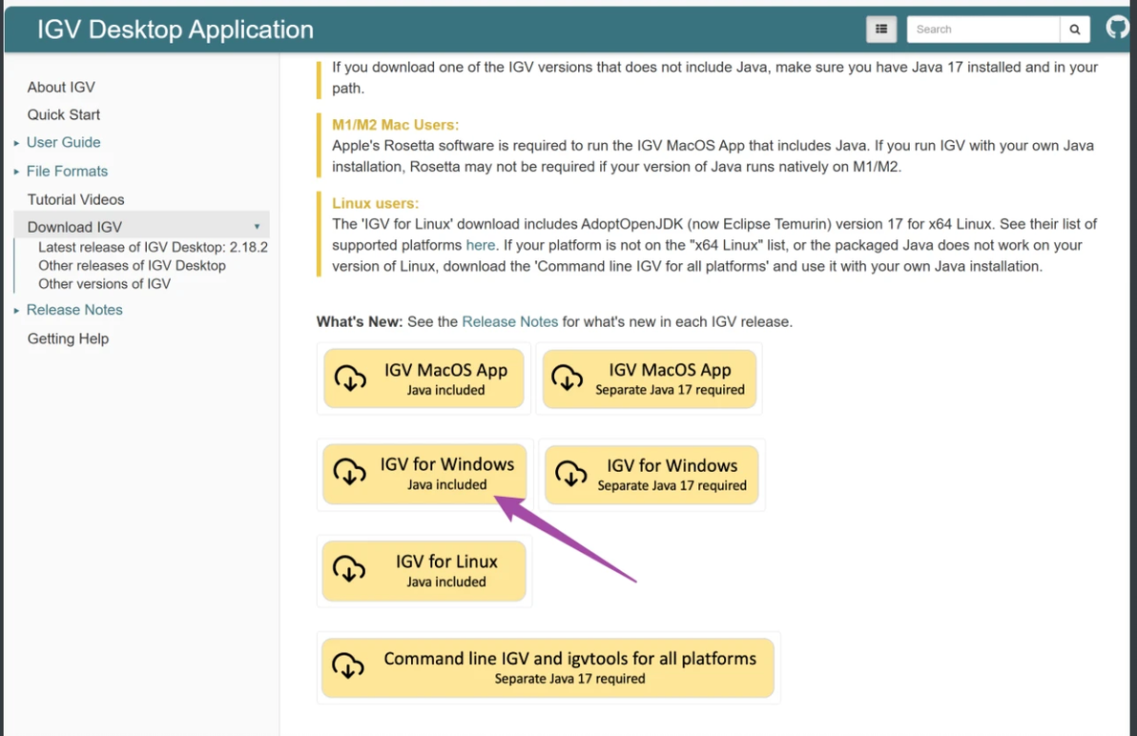Click the search magnifier button
The width and height of the screenshot is (1137, 736).
(1074, 30)
